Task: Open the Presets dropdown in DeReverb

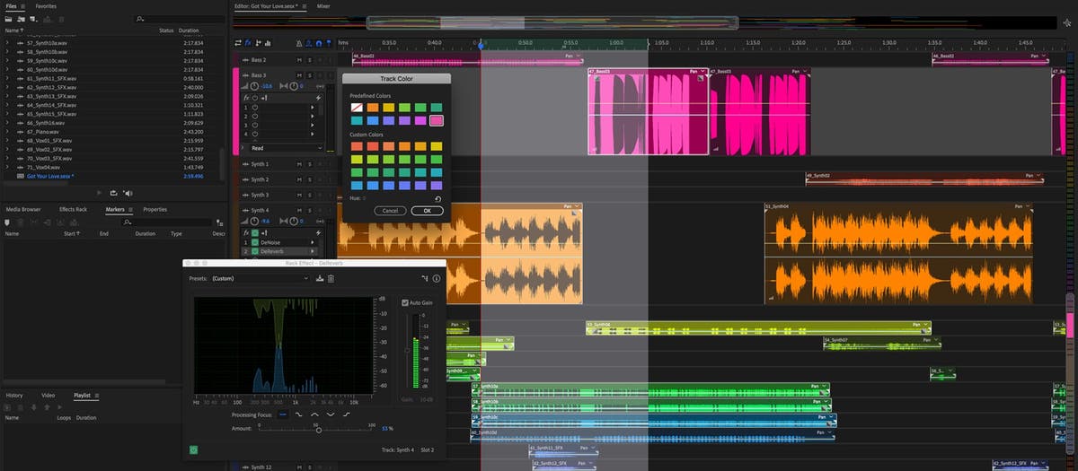Action: pyautogui.click(x=261, y=279)
